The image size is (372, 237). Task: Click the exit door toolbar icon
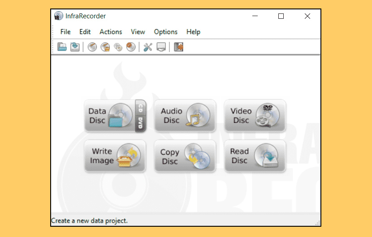click(178, 47)
